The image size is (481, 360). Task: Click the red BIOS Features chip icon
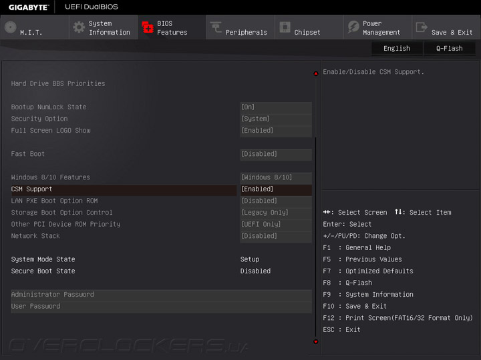point(148,27)
